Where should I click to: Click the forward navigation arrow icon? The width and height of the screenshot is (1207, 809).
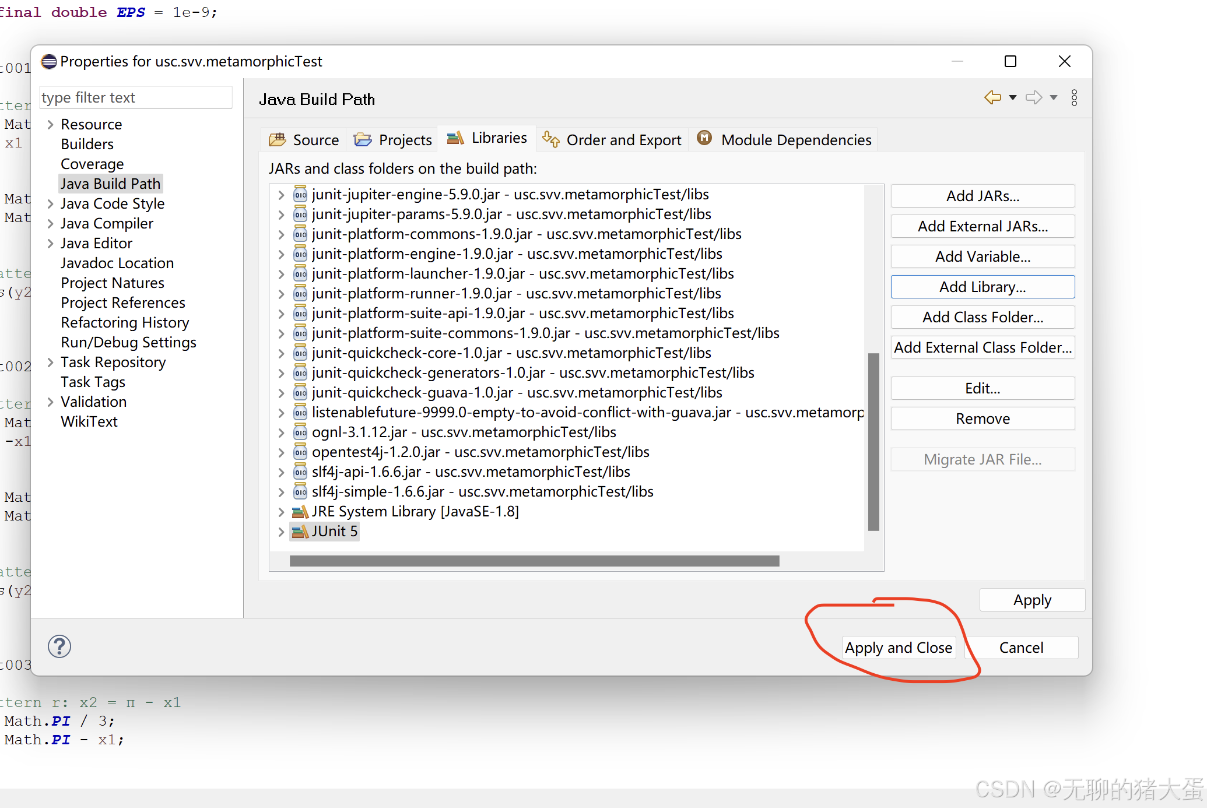point(1034,97)
